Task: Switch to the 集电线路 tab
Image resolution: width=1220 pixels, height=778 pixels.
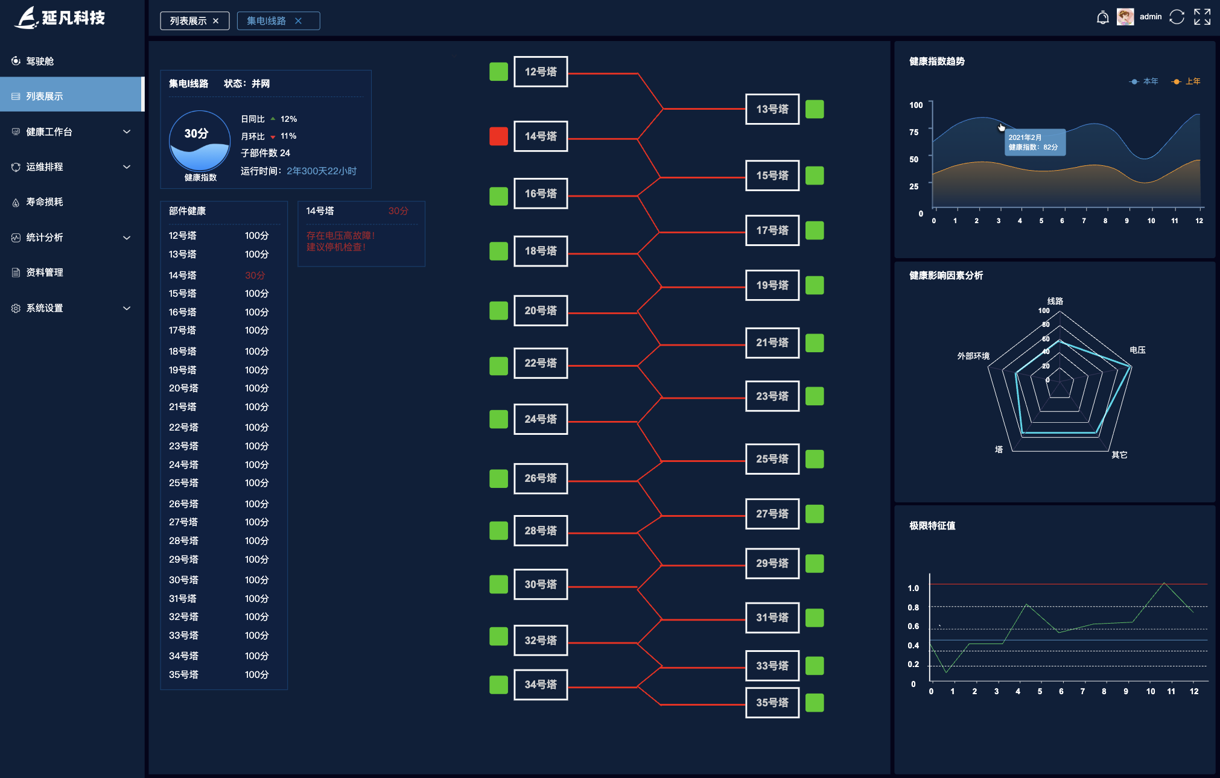Action: pos(266,21)
